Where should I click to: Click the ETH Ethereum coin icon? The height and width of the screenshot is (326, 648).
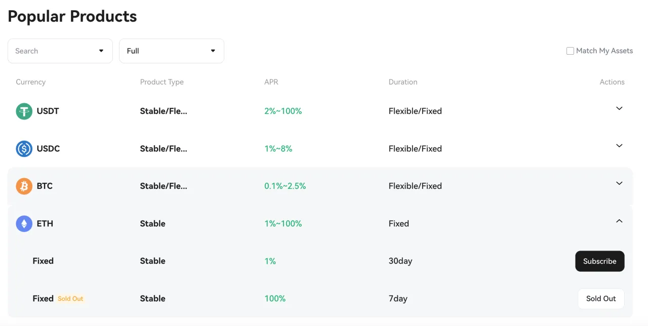click(x=24, y=224)
